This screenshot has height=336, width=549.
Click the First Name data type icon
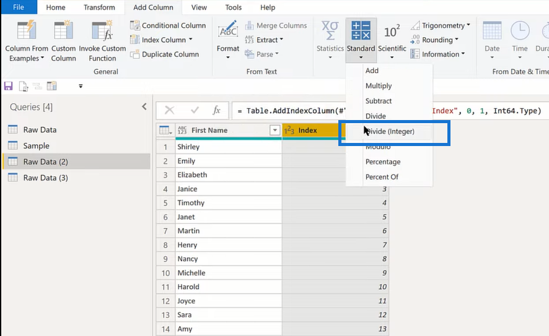coord(182,131)
